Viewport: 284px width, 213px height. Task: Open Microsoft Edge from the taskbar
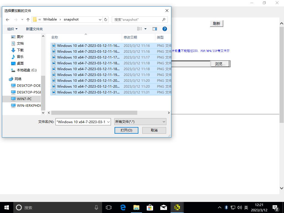(x=123, y=207)
